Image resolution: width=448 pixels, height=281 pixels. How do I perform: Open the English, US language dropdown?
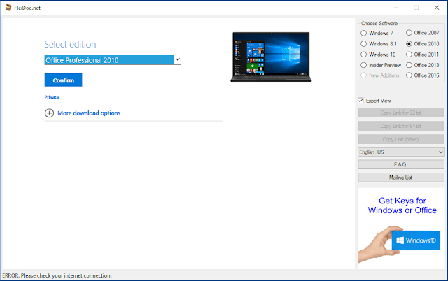point(401,152)
